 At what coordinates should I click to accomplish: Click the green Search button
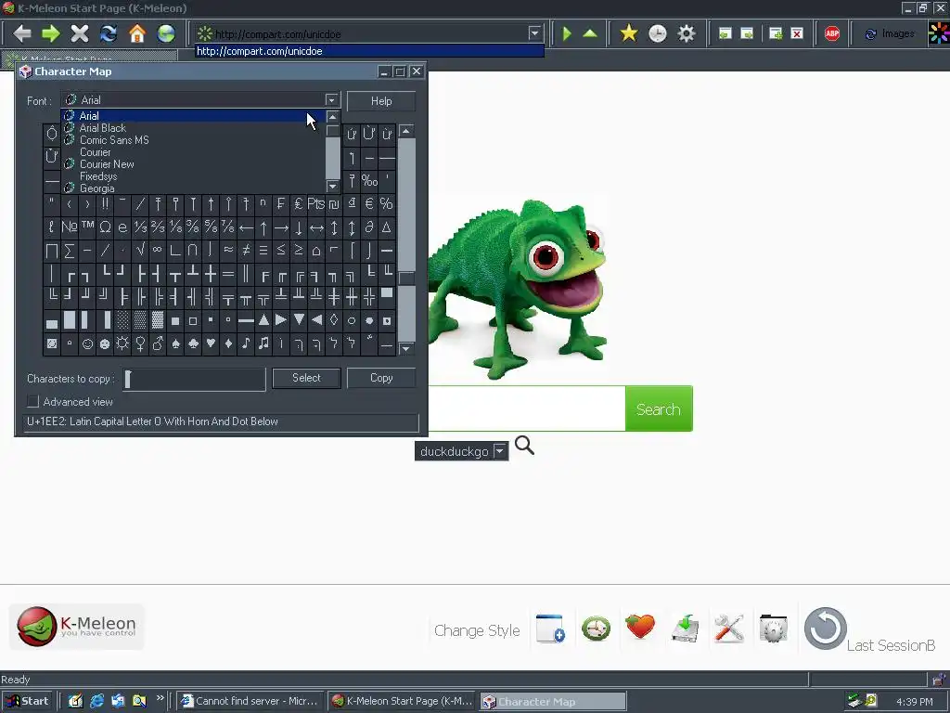click(x=659, y=409)
